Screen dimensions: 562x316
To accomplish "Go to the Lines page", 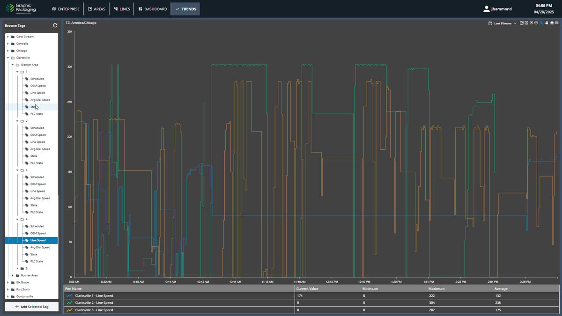I will (x=122, y=9).
